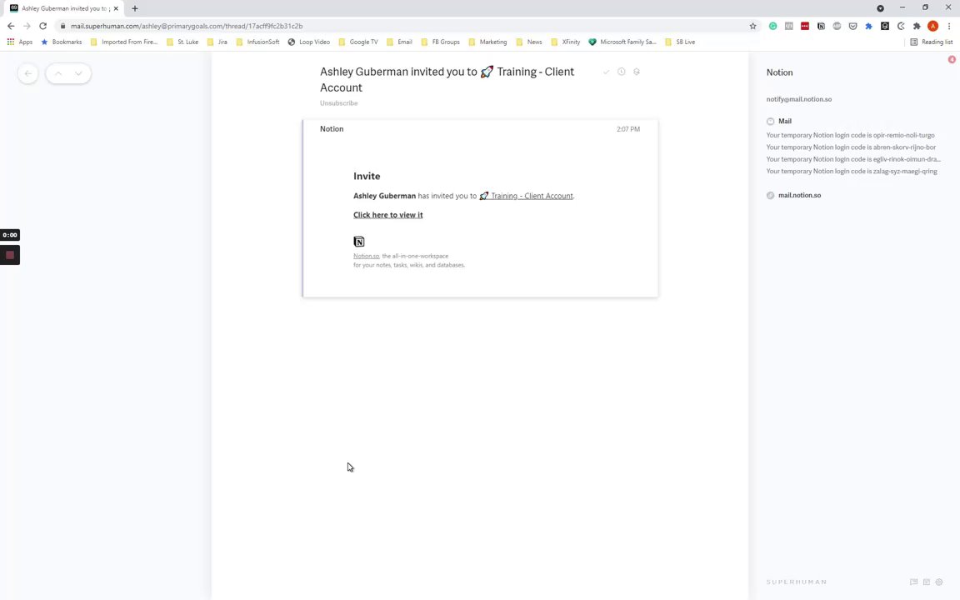
Task: Open Chrome profile avatar A
Action: tap(933, 27)
